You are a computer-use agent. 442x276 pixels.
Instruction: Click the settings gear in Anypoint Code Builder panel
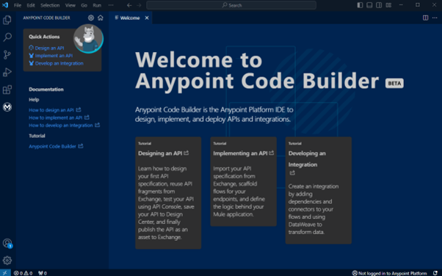[91, 18]
